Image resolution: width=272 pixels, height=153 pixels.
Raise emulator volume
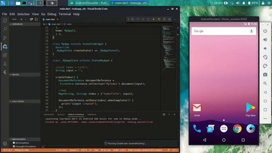click(x=265, y=40)
